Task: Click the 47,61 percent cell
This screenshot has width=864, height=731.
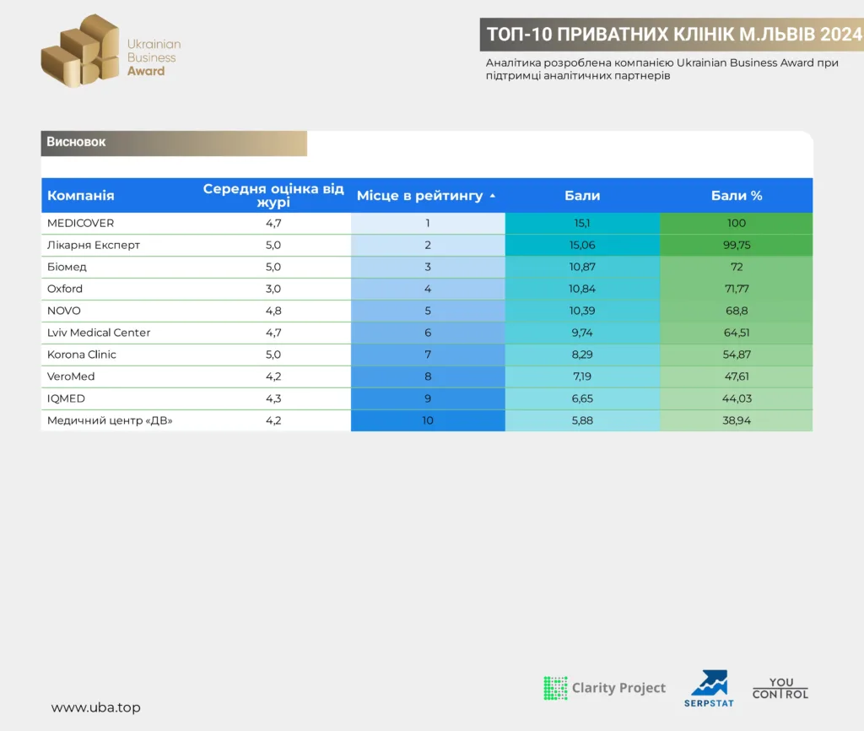Action: point(737,376)
